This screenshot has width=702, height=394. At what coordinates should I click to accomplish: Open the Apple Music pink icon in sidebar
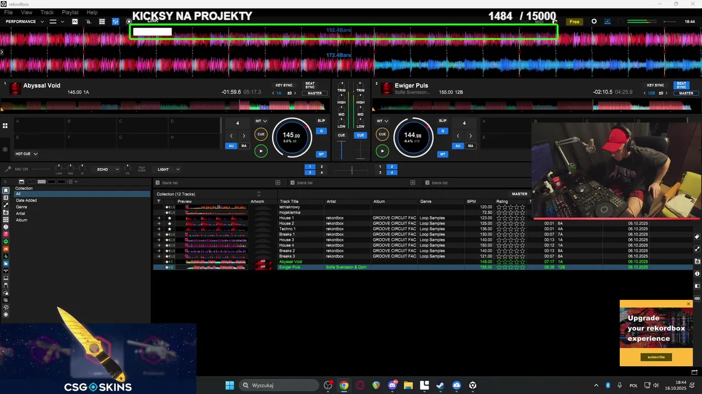click(6, 234)
